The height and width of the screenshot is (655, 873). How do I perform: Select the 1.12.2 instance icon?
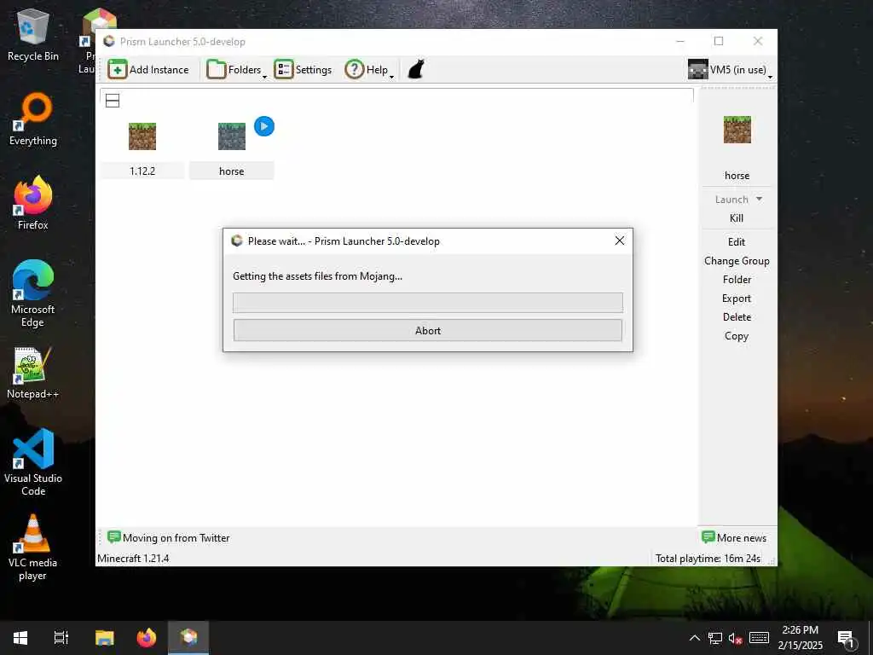pyautogui.click(x=142, y=136)
